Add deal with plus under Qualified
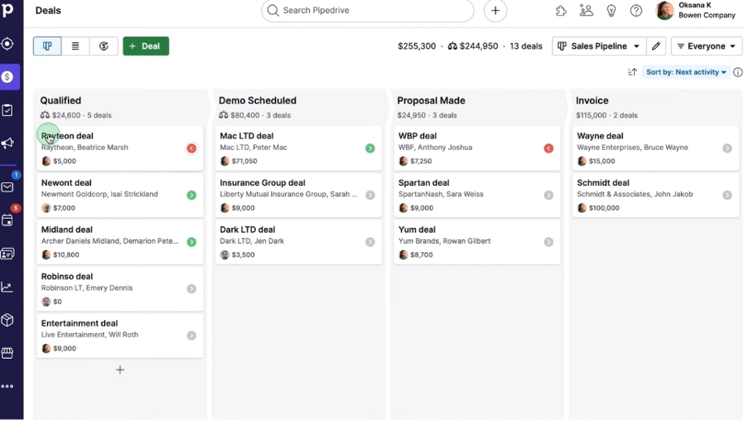Screen dimensions: 749x426 120,370
